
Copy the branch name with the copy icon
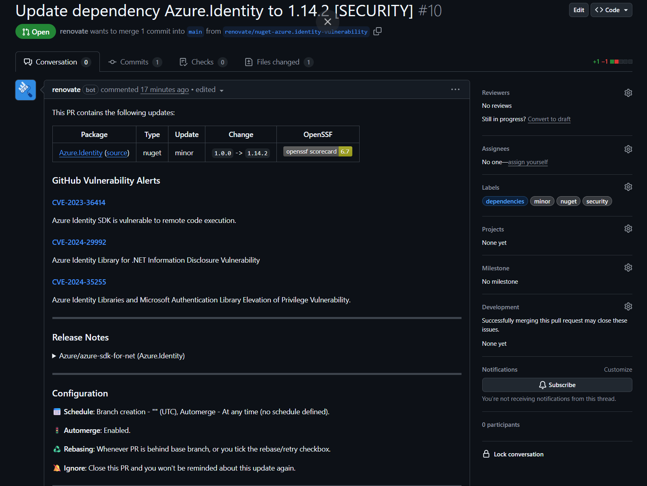tap(377, 31)
